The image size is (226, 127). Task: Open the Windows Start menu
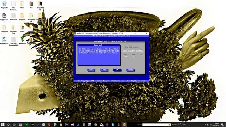click(2, 125)
